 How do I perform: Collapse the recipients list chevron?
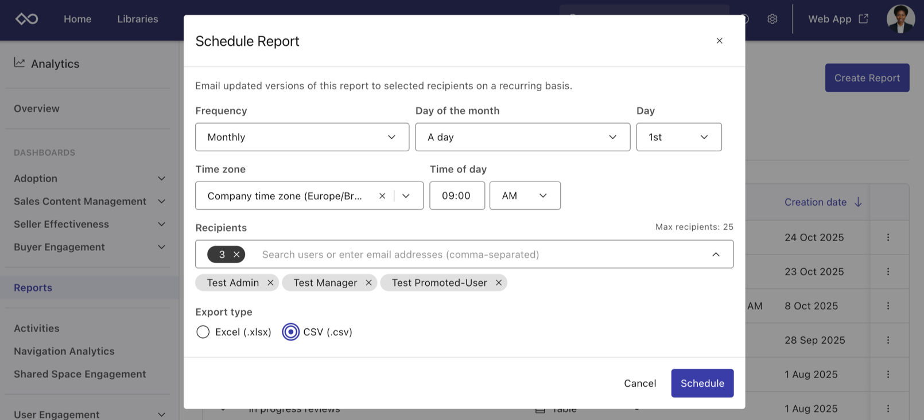coord(716,254)
